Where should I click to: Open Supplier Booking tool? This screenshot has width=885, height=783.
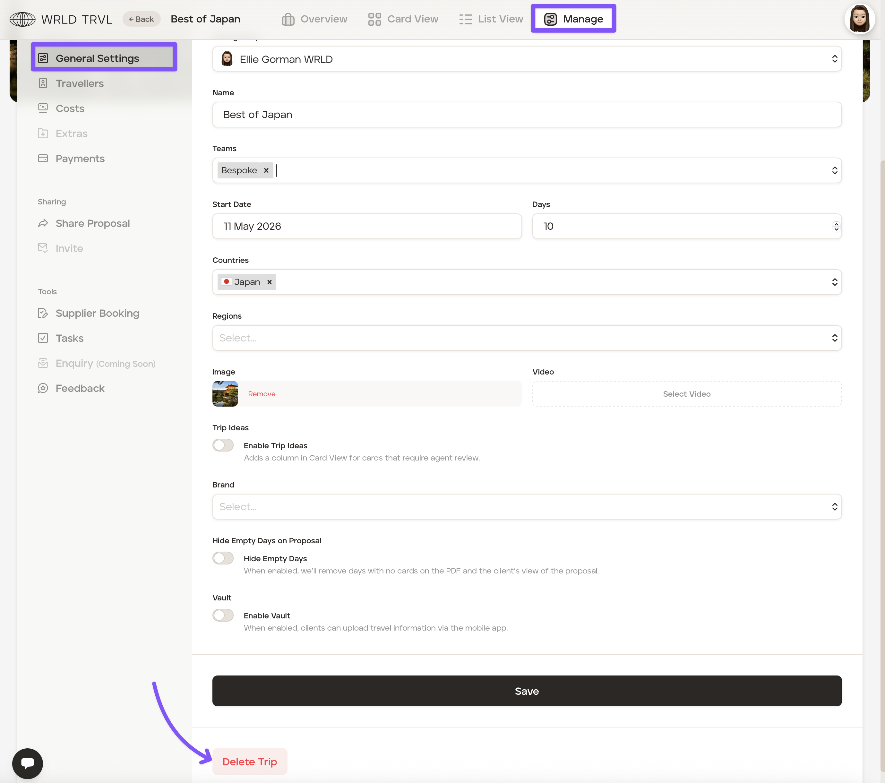click(98, 313)
